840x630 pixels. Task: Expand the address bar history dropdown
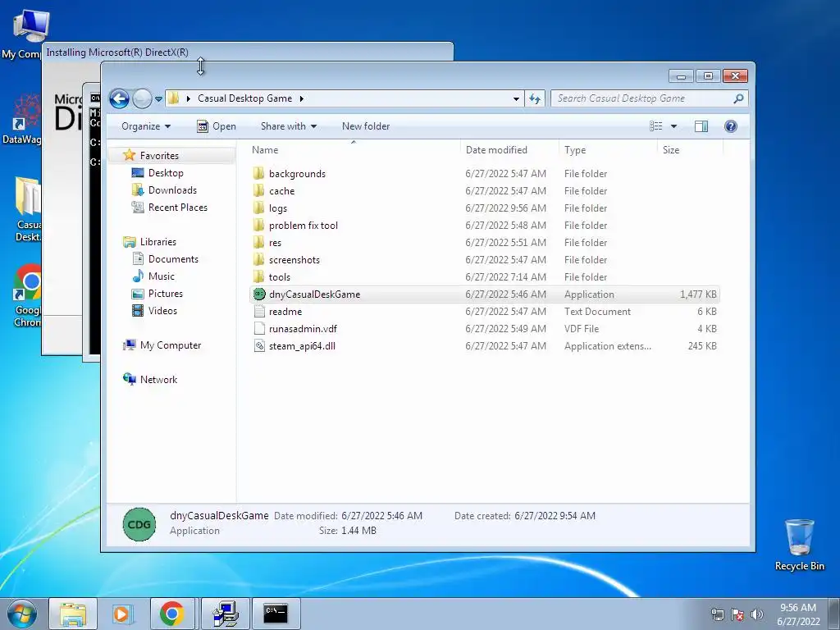point(516,98)
